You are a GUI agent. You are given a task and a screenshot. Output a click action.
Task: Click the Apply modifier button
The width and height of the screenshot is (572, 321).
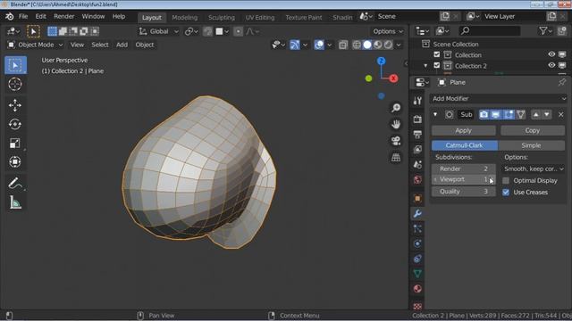[x=463, y=131]
